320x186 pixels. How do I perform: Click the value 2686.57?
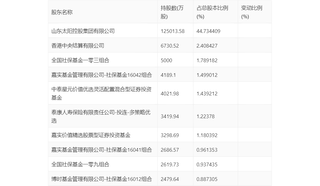[x=170, y=150]
